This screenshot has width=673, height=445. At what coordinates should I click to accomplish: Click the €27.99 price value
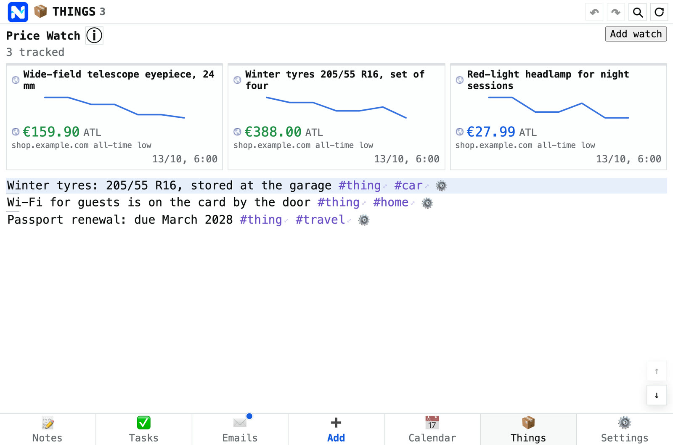click(491, 132)
